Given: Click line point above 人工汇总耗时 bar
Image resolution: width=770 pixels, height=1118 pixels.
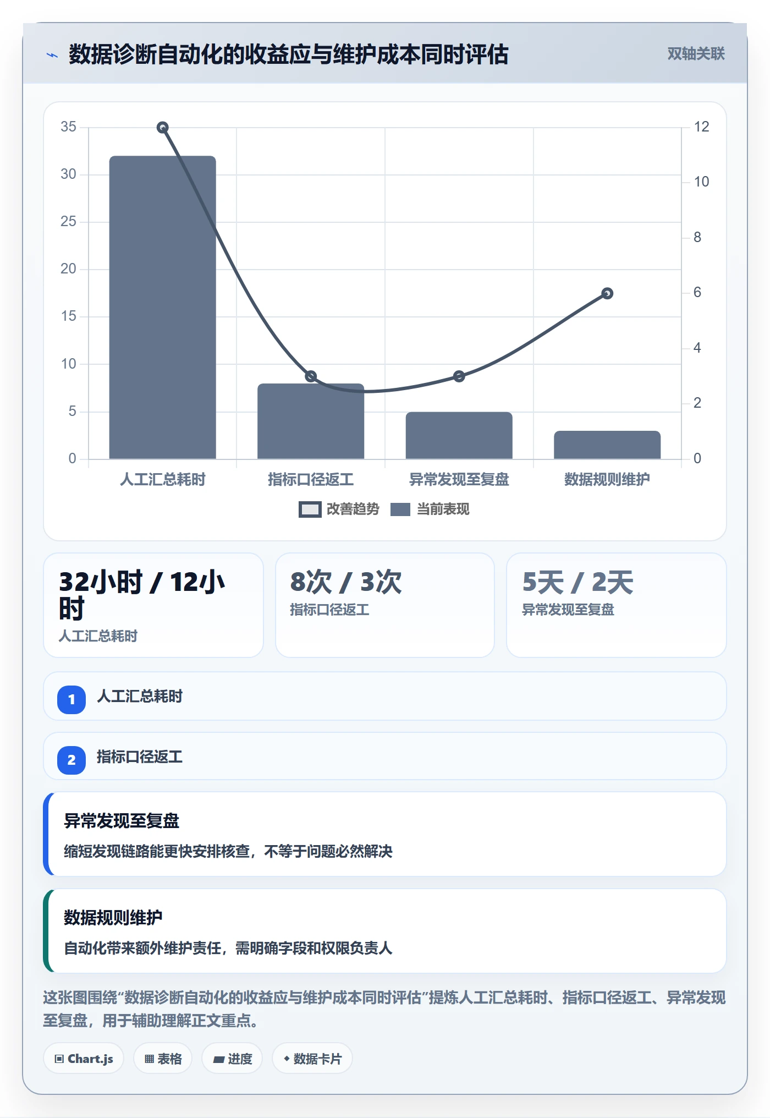Looking at the screenshot, I should pos(162,128).
